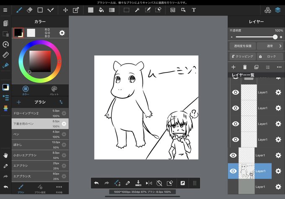This screenshot has height=199, width=285.
Task: Click the canvas info status bar text
Action: (x=142, y=192)
